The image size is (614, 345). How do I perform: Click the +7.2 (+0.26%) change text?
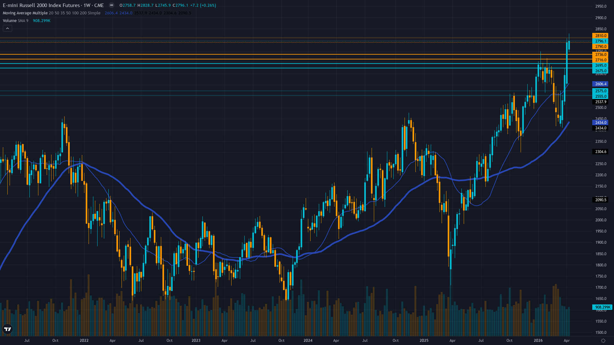tap(203, 5)
